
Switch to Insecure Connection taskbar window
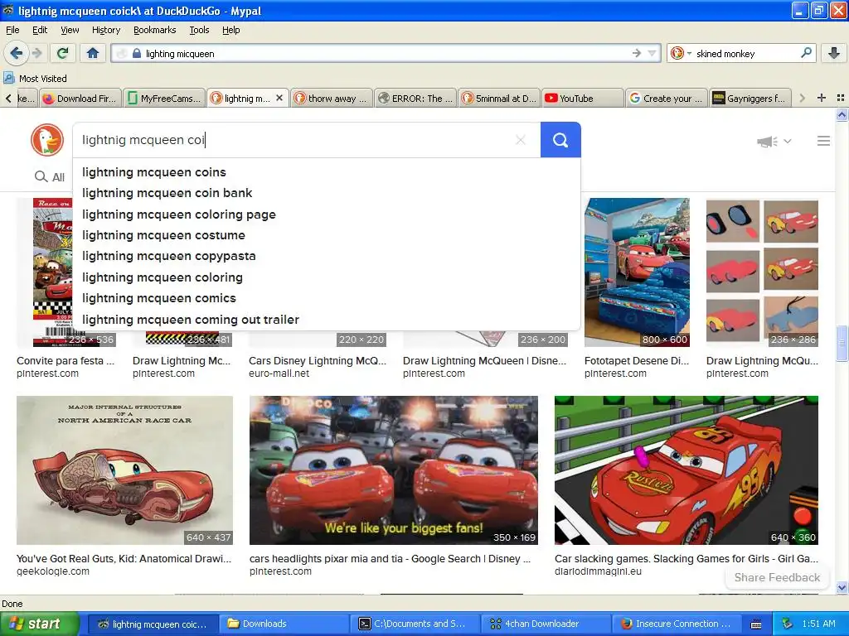[x=677, y=624]
